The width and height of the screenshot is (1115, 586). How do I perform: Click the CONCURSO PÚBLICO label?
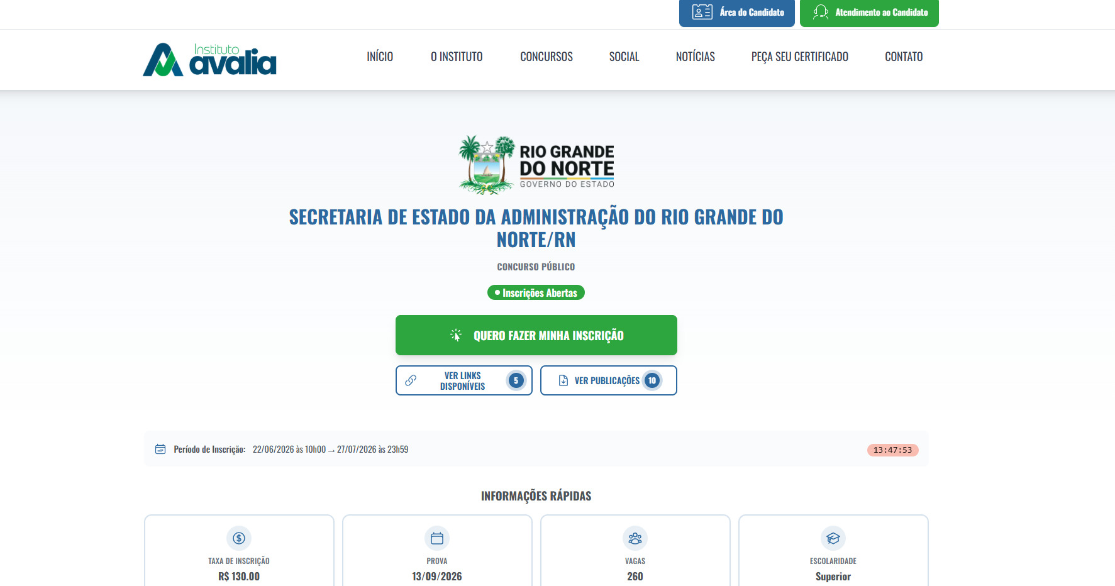coord(536,267)
